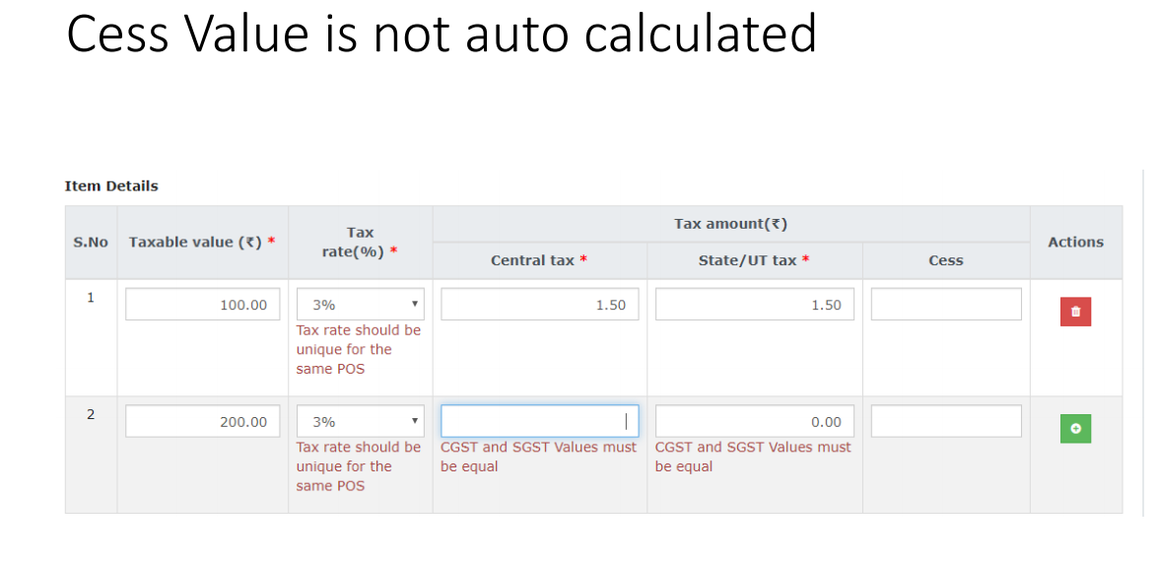The width and height of the screenshot is (1157, 566).
Task: Click the Tax amount(₹) header
Action: click(x=730, y=224)
